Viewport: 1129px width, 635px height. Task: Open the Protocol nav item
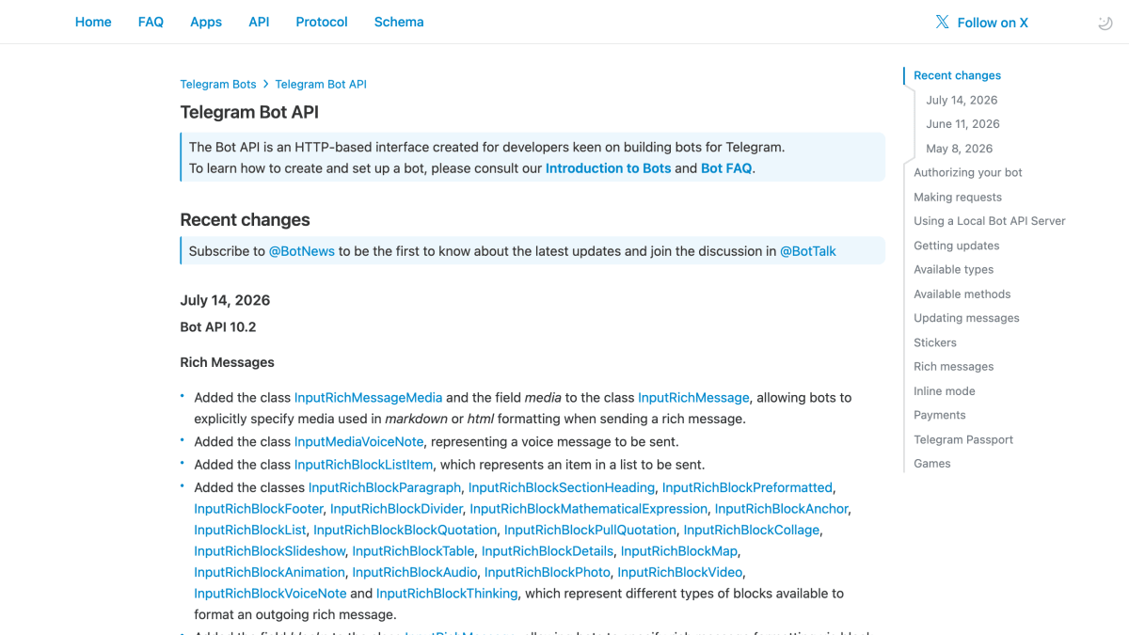point(322,22)
